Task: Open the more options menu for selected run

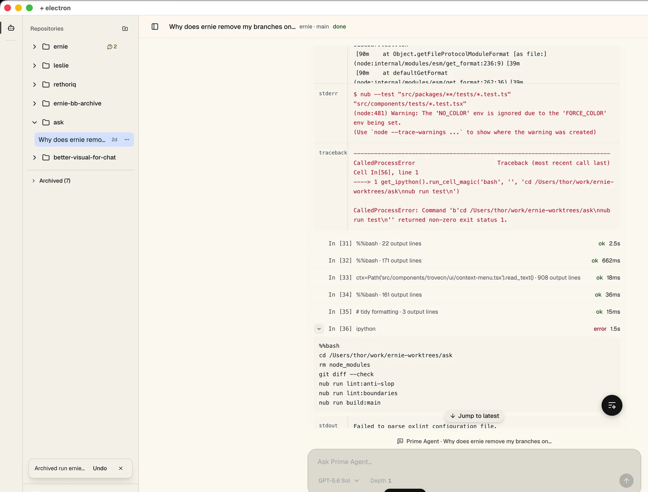Action: [x=127, y=139]
